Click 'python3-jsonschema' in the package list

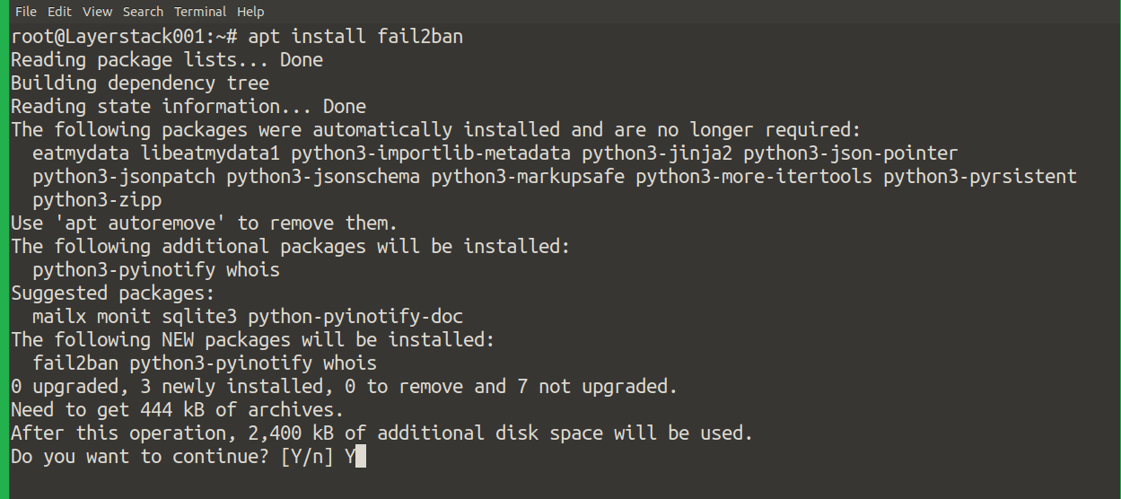point(323,177)
